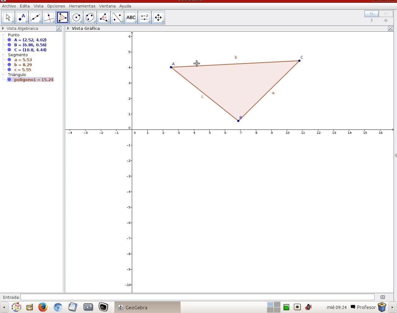Open the Herramientas menu
397x313 pixels.
tap(82, 6)
